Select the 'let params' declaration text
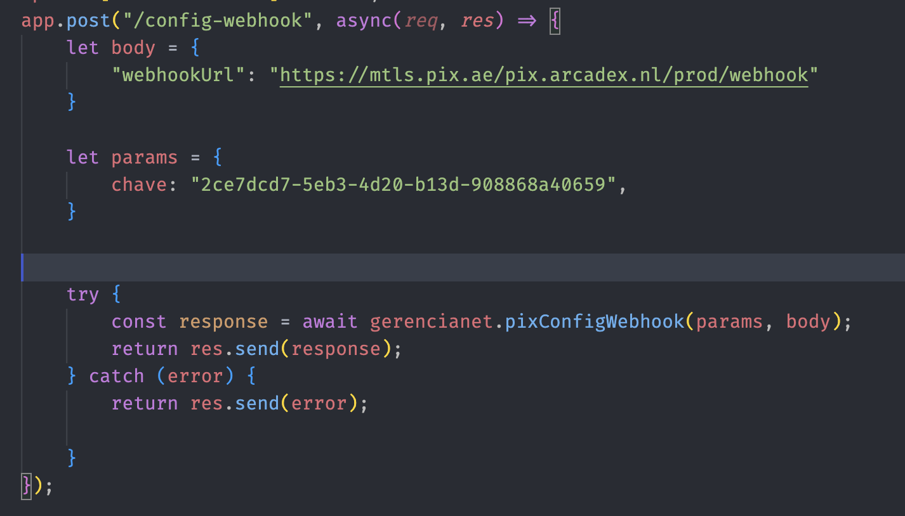The height and width of the screenshot is (516, 905). tap(122, 157)
